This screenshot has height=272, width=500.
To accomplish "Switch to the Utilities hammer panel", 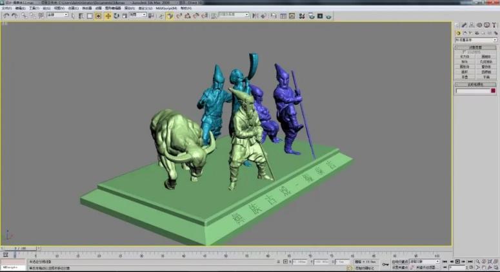I will point(494,25).
